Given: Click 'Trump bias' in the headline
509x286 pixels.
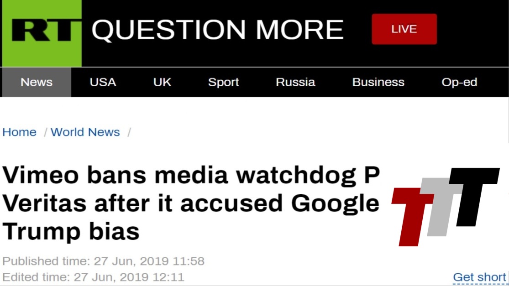Looking at the screenshot, I should [71, 231].
